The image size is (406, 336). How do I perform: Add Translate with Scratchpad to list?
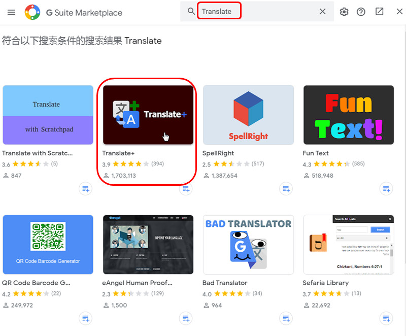click(85, 189)
